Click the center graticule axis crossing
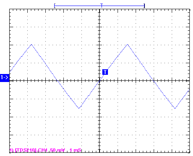Image resolution: width=193 pixels, height=156 pixels. tap(100, 81)
